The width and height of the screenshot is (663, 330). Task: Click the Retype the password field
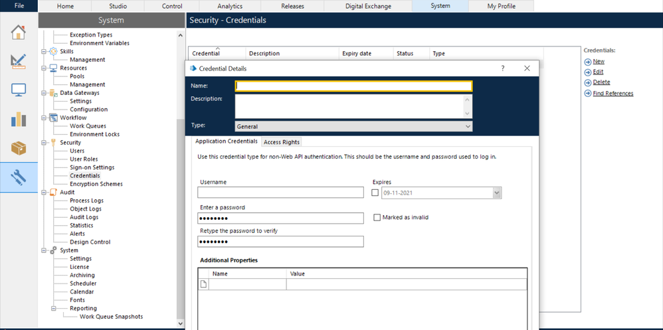280,241
